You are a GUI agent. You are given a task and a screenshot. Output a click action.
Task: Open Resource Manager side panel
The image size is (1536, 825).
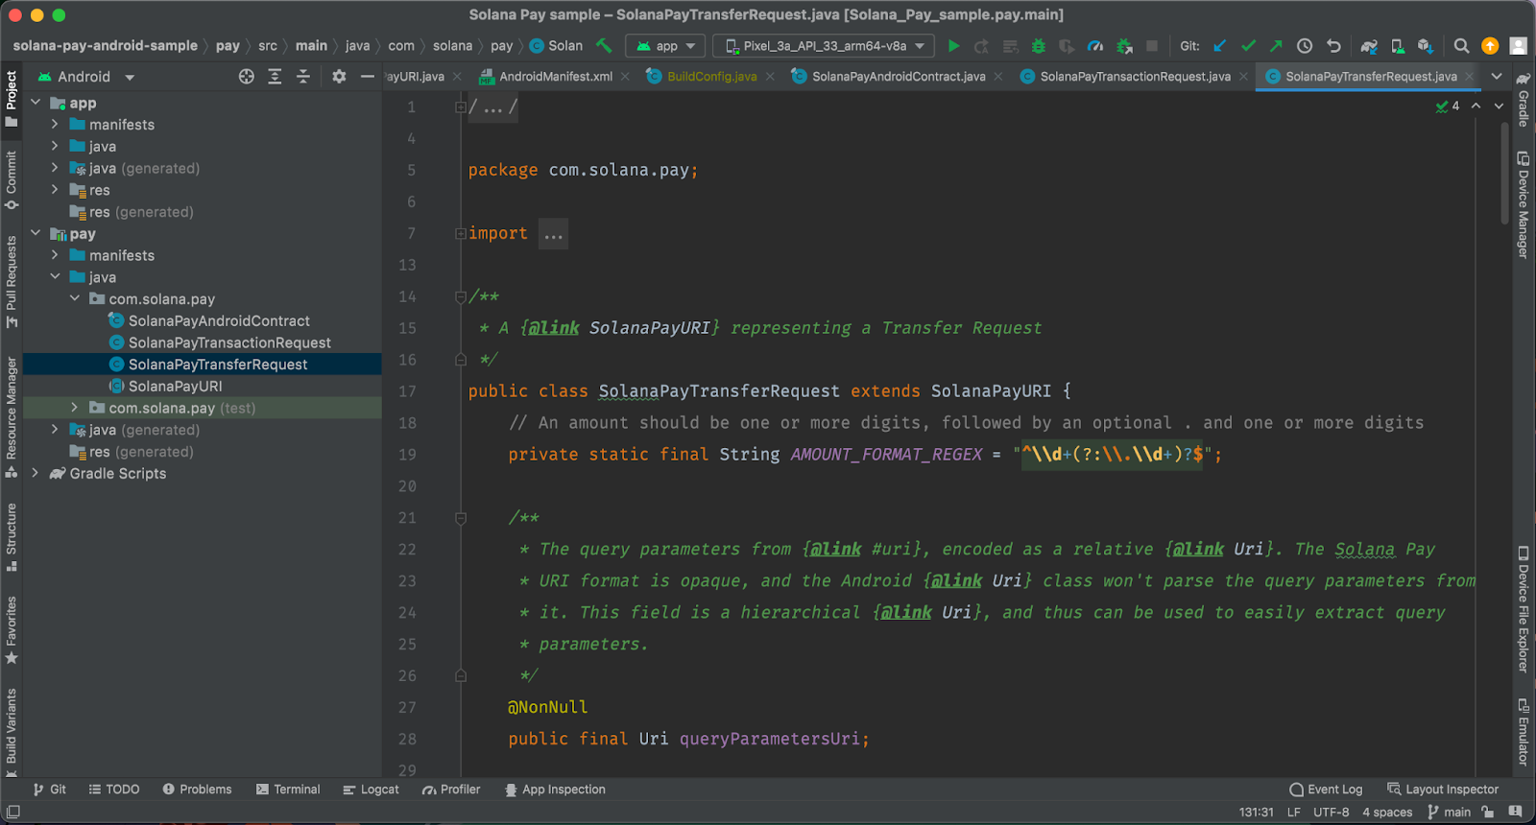[12, 416]
